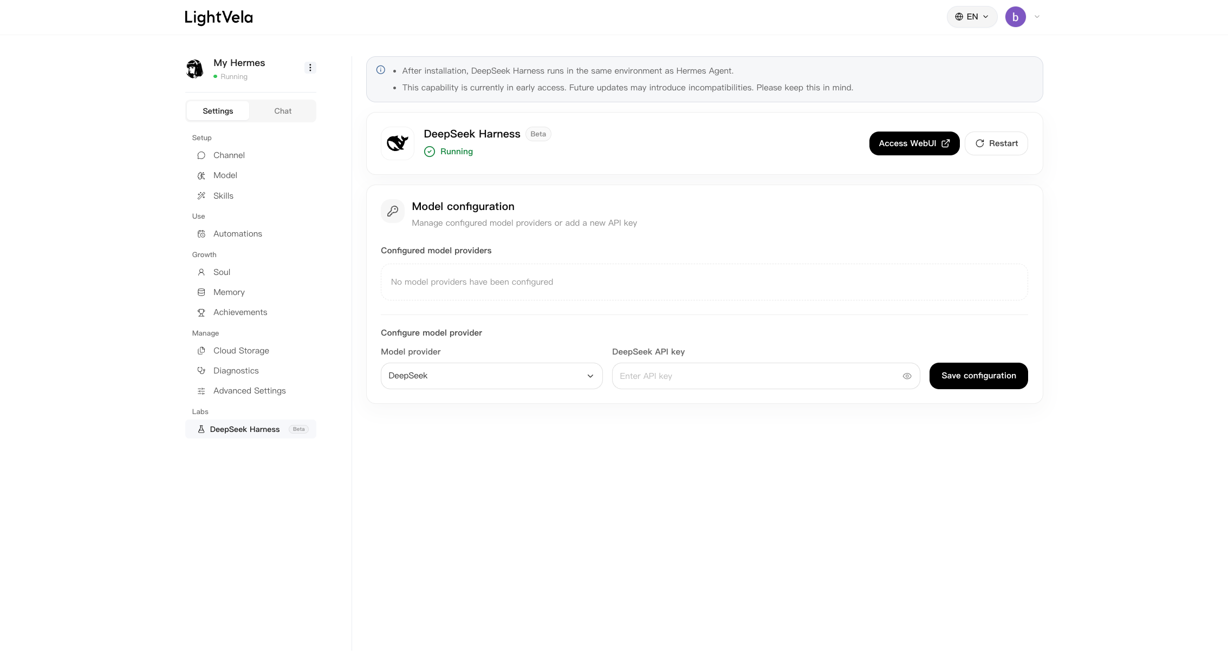Image resolution: width=1228 pixels, height=662 pixels.
Task: Click Save configuration button
Action: 978,376
